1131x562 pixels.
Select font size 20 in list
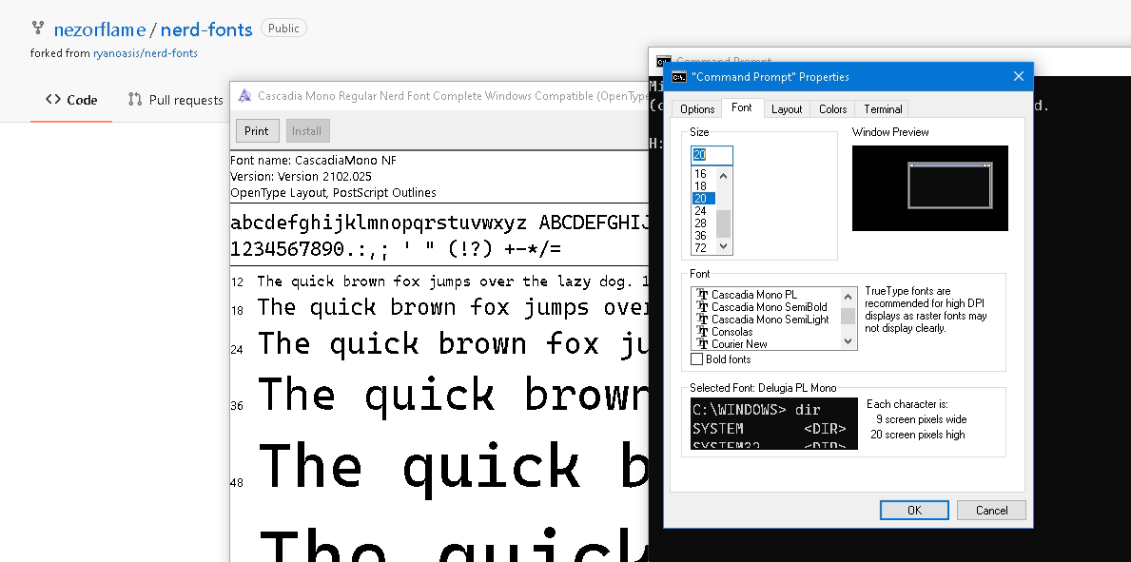tap(703, 199)
